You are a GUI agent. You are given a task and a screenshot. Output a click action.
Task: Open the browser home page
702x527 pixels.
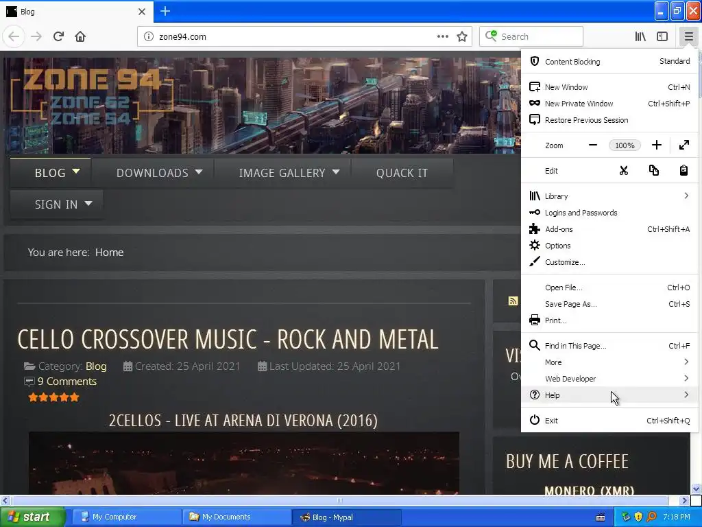point(80,36)
